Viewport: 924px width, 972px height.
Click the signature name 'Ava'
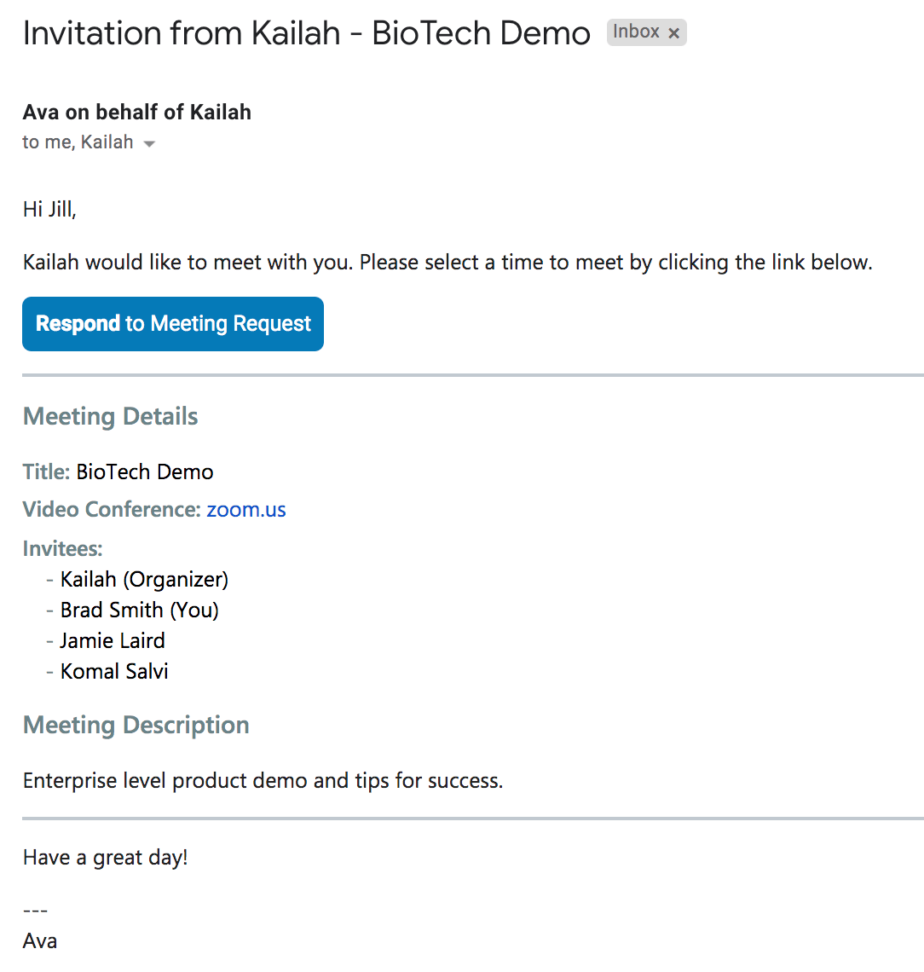click(39, 940)
